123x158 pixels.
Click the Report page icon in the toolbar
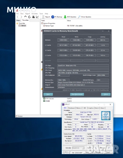(43, 17)
